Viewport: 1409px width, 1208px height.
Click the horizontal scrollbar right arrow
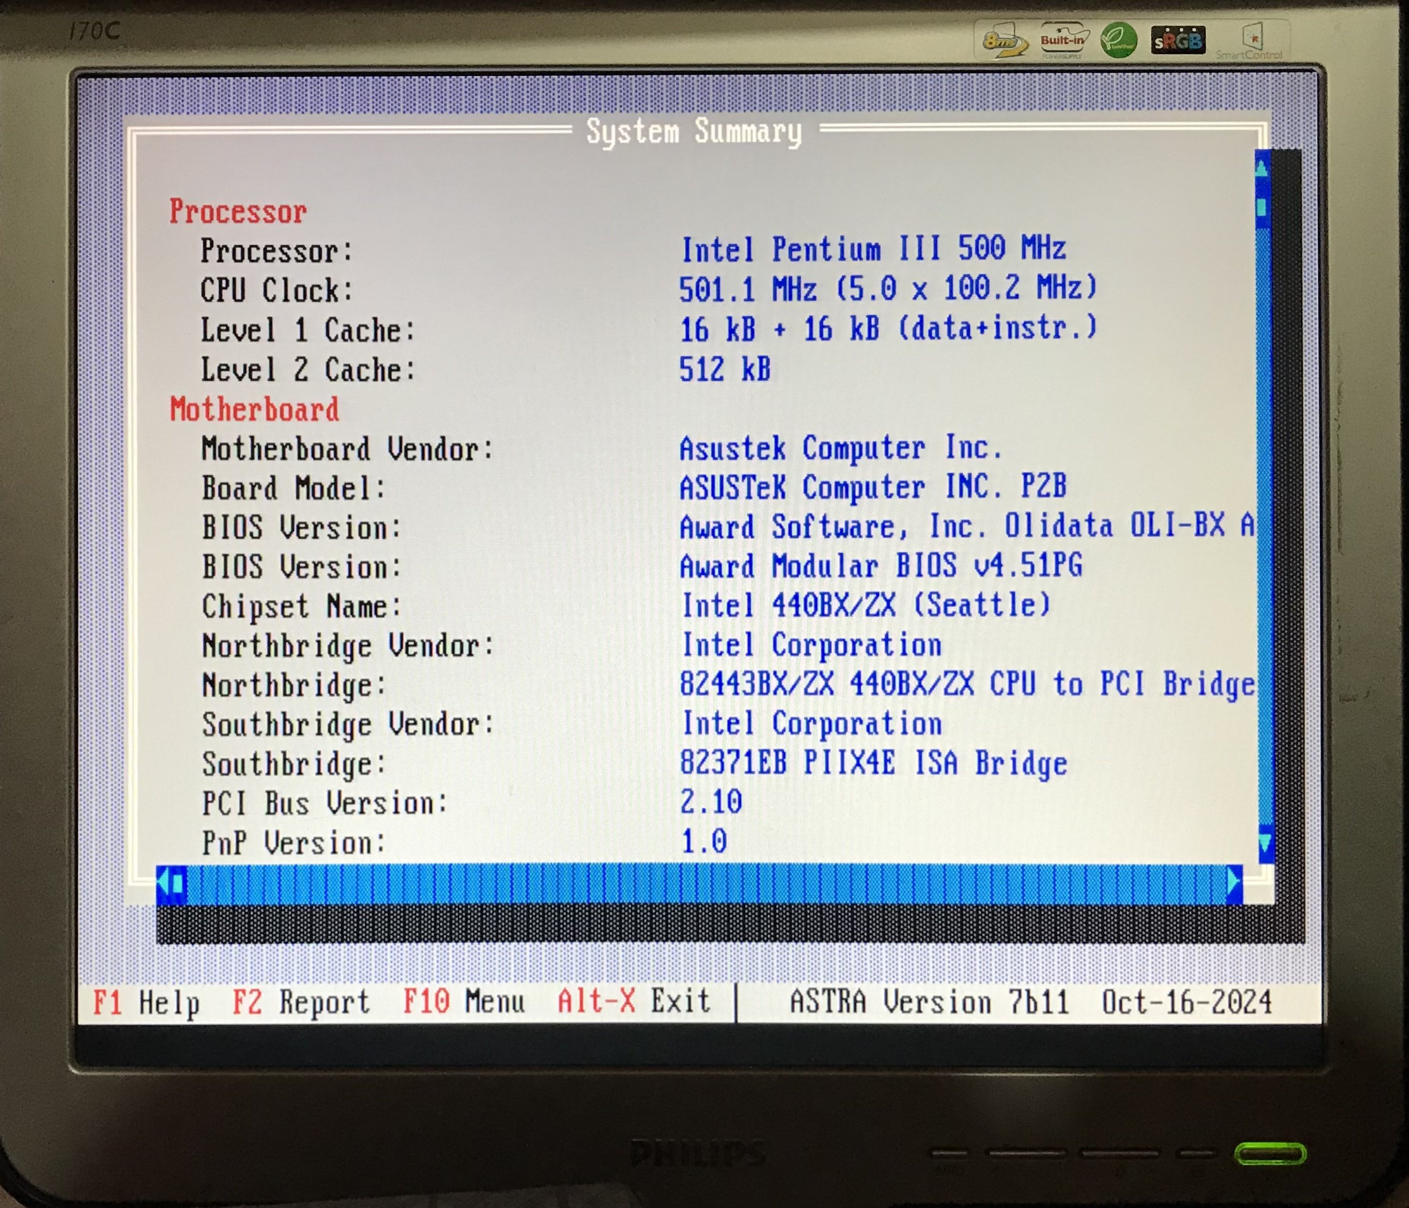click(1234, 882)
